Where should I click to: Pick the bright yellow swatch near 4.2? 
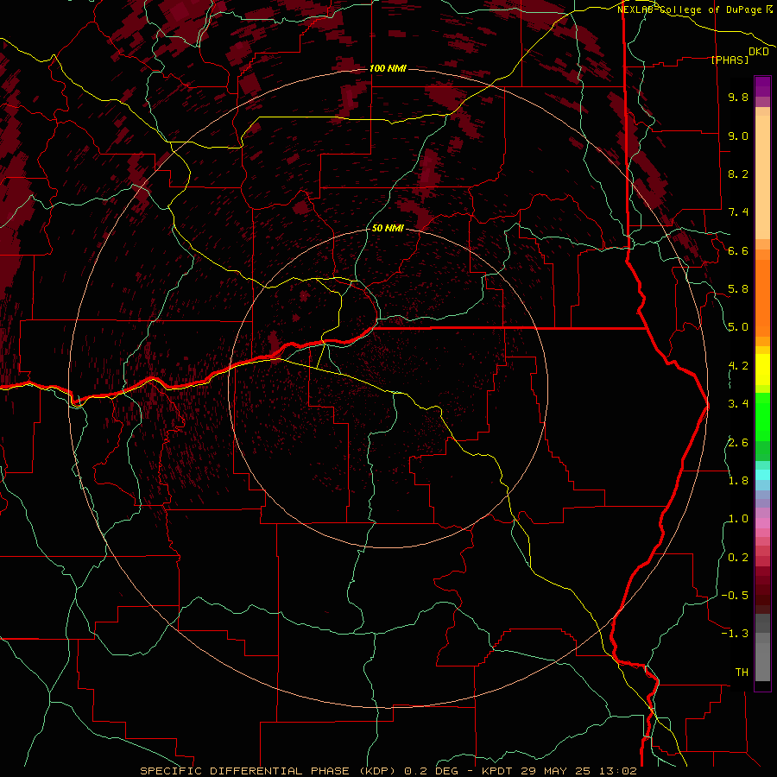[762, 370]
